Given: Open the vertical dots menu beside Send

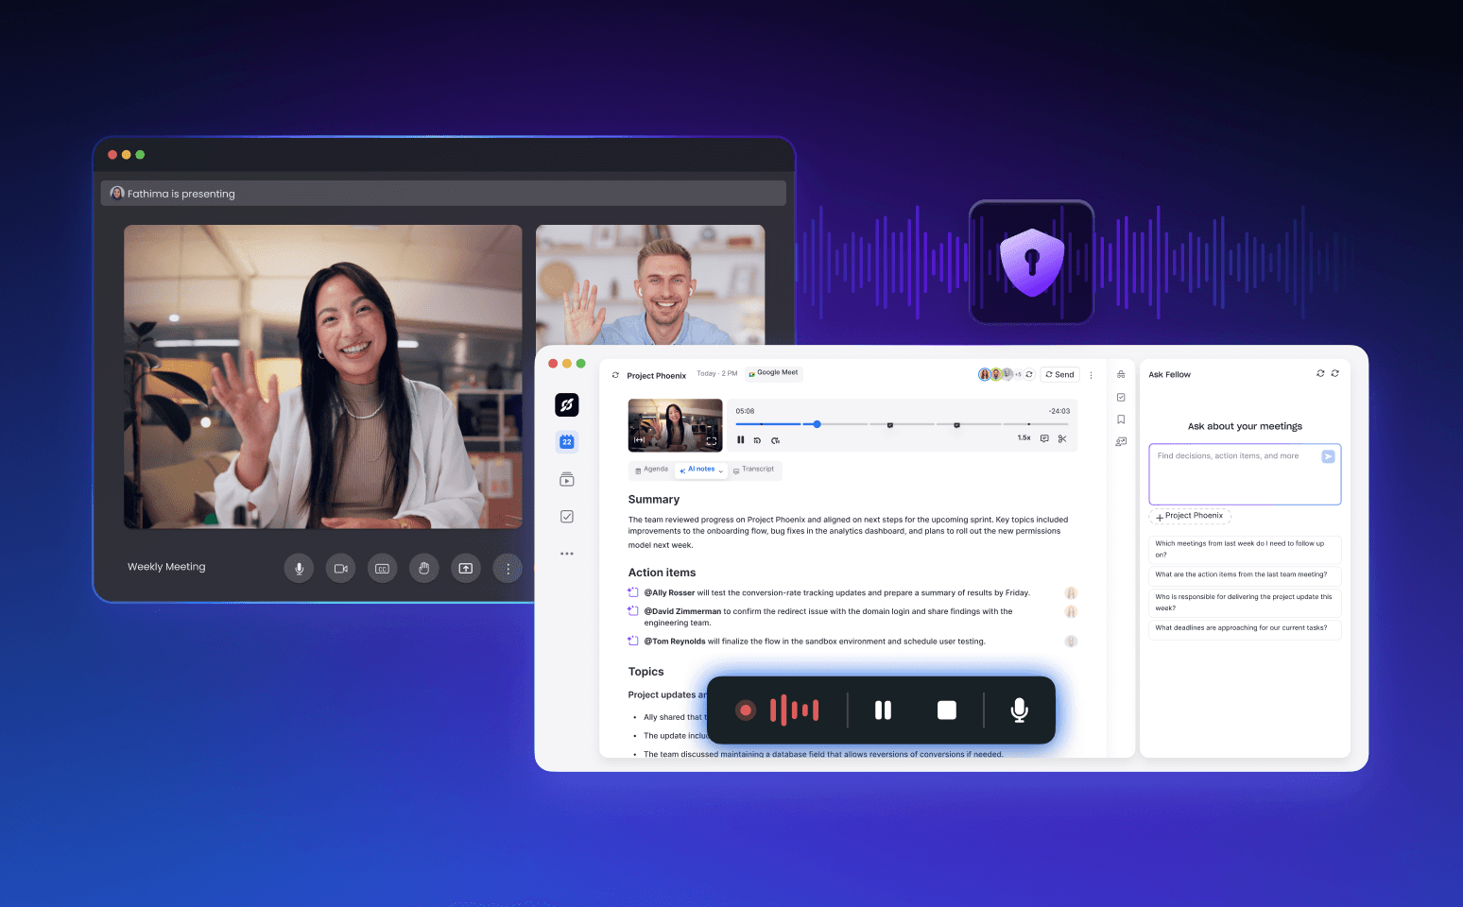Looking at the screenshot, I should (x=1091, y=375).
